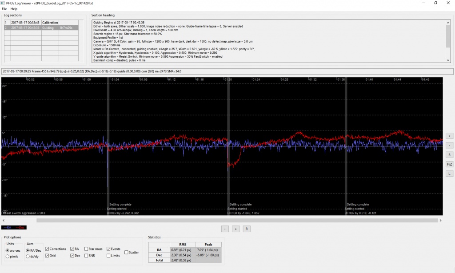Click the RMS column header in Statistics
The width and height of the screenshot is (455, 273).
pos(183,245)
